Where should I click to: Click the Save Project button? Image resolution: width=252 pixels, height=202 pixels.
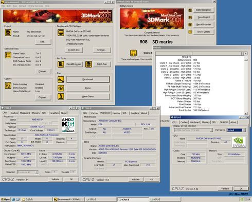[x=204, y=18]
